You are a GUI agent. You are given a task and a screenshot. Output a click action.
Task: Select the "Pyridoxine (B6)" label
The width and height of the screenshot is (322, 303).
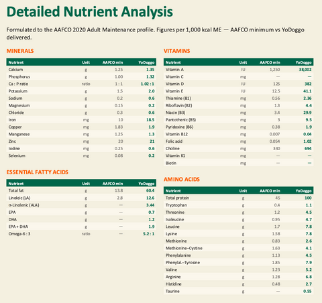(180, 127)
